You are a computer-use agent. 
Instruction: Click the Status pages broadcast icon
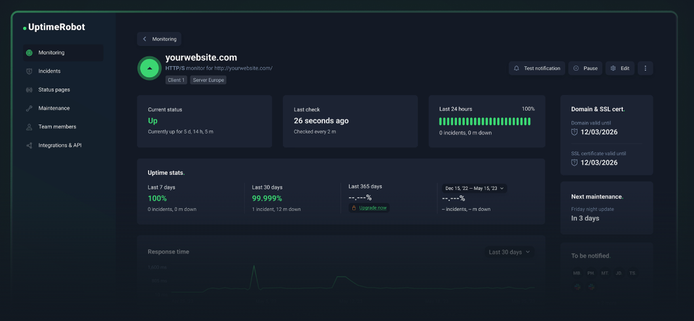click(x=29, y=90)
